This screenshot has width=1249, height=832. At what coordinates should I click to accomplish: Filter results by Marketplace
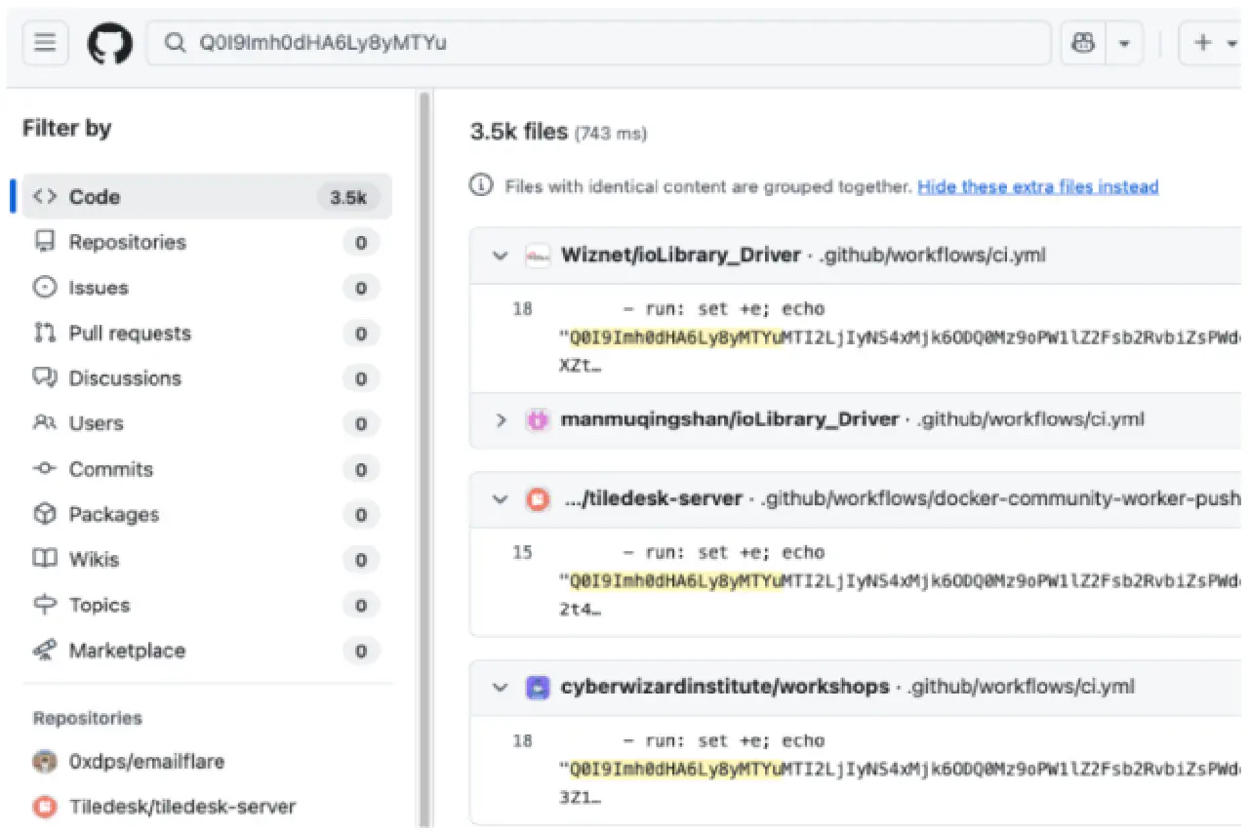pos(207,651)
